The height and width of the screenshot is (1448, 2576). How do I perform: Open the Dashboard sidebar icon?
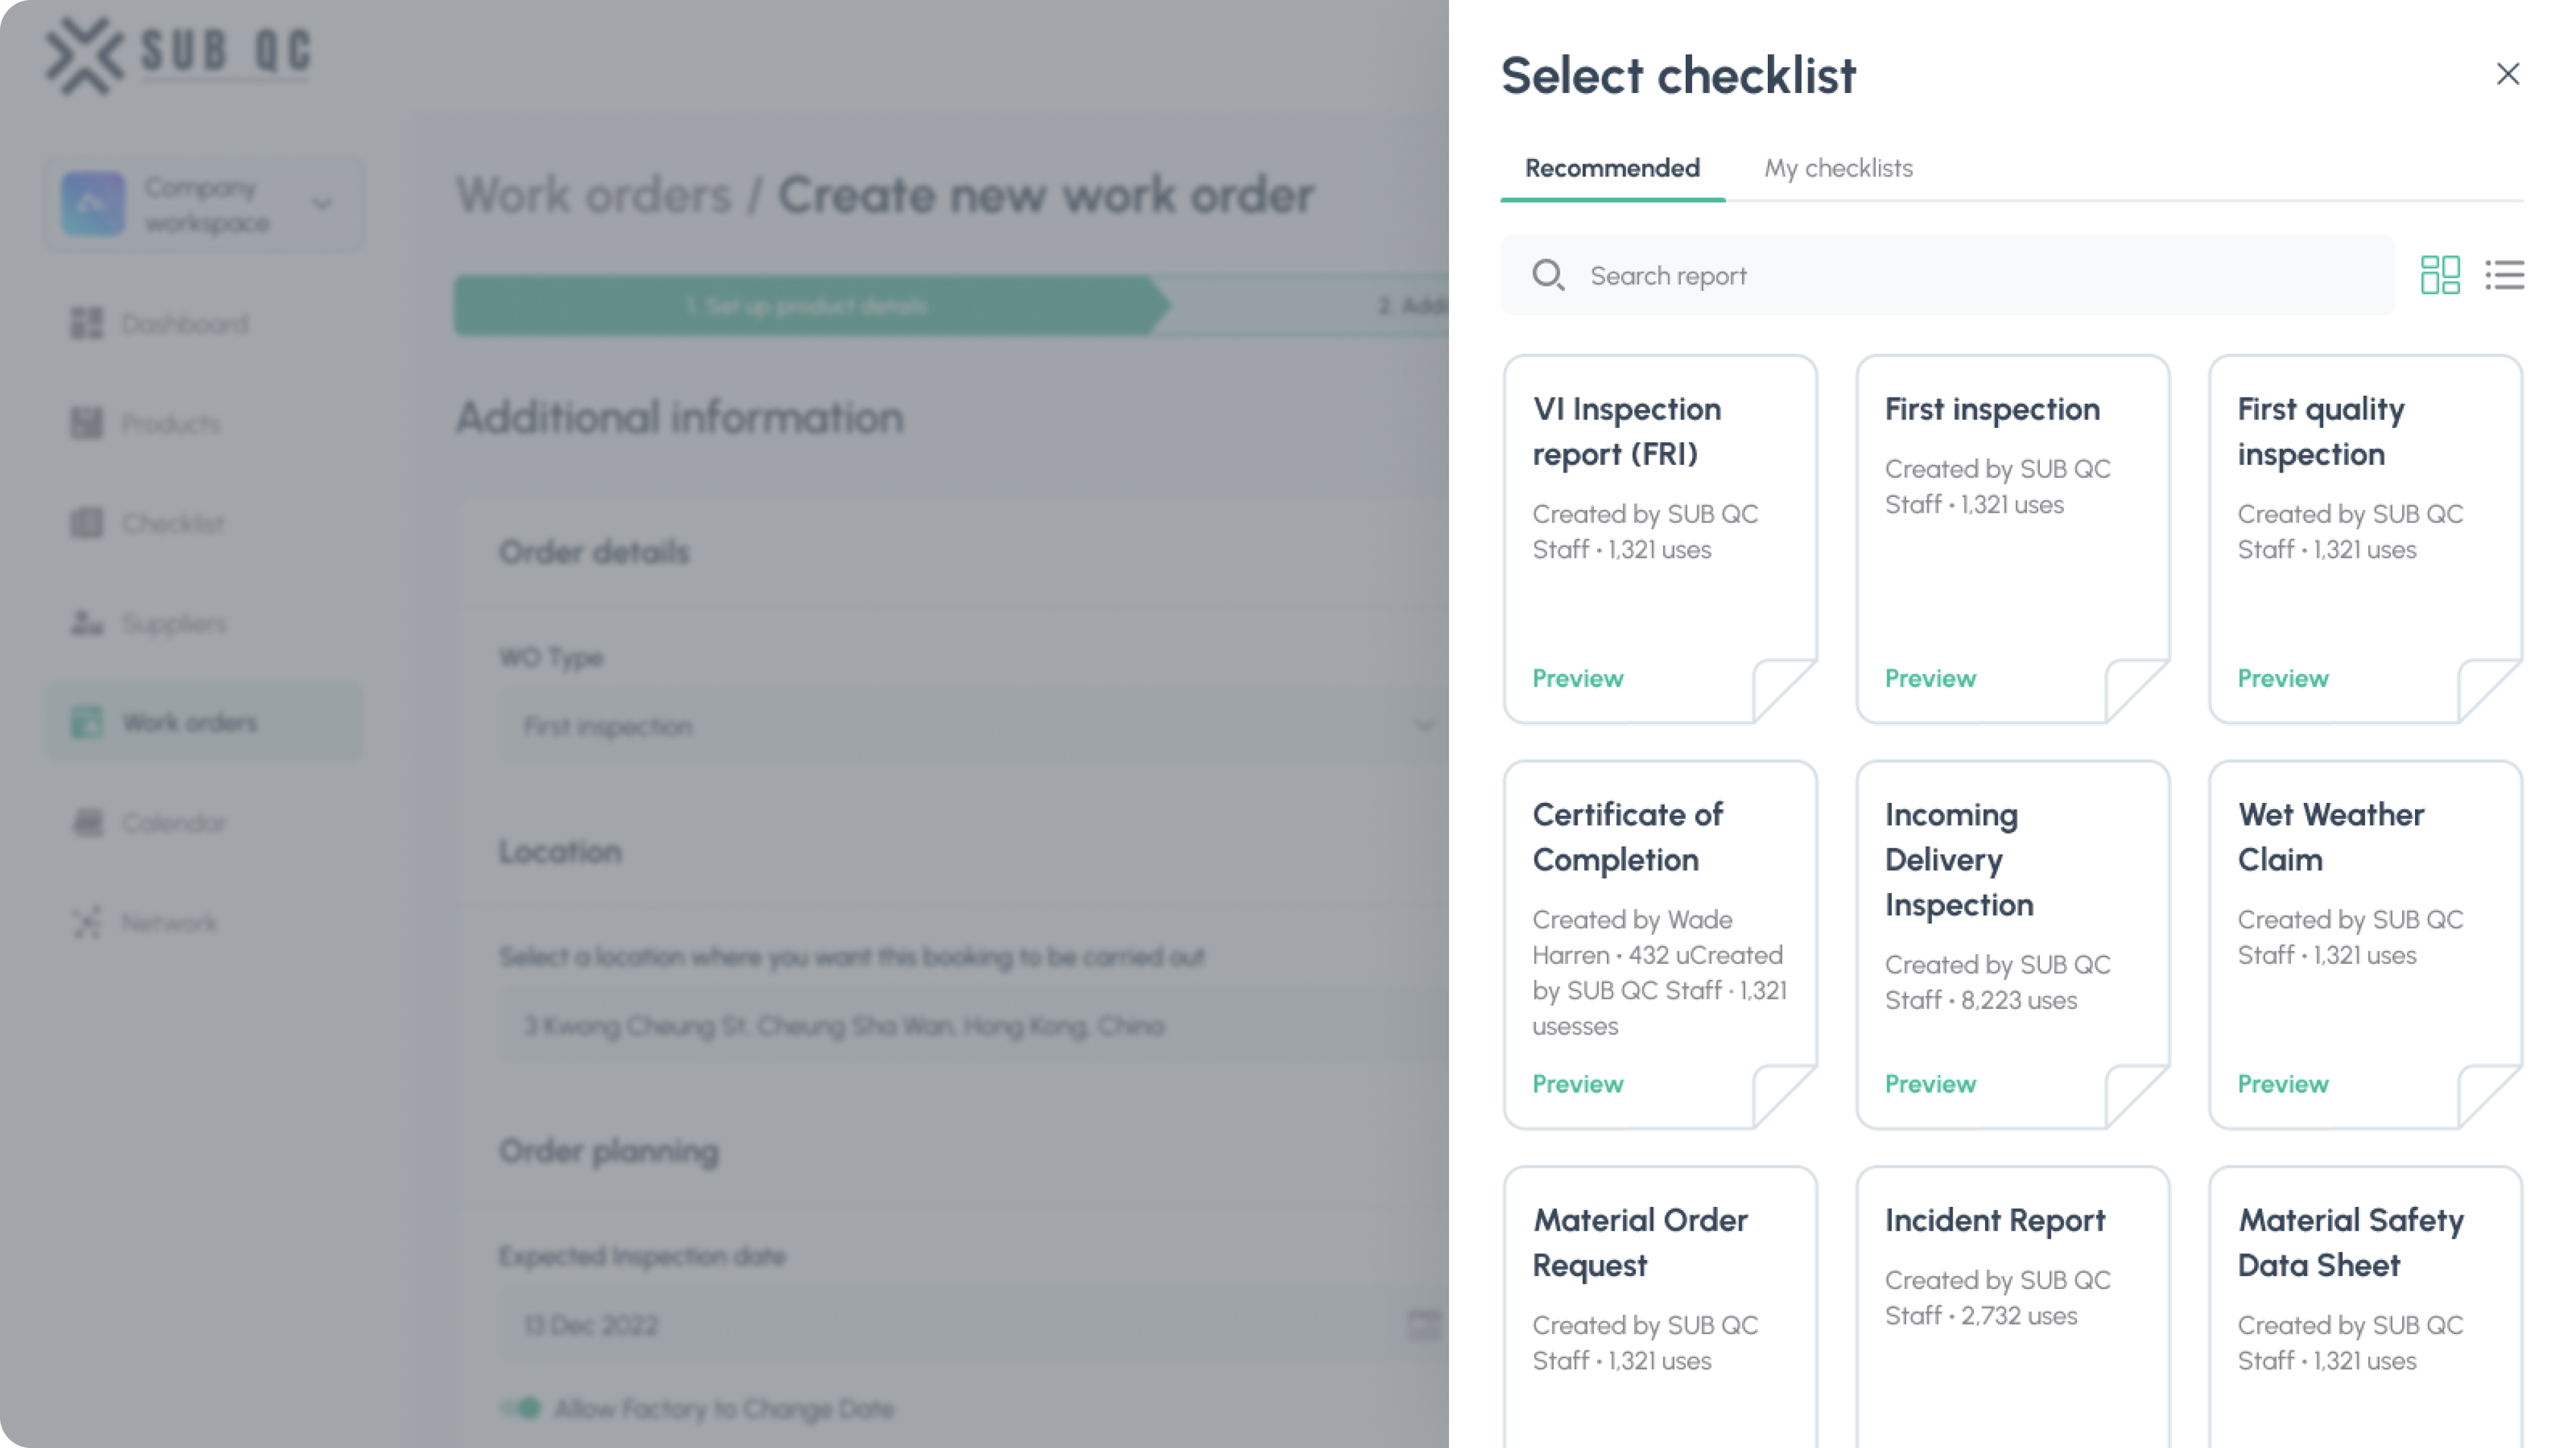click(x=86, y=323)
